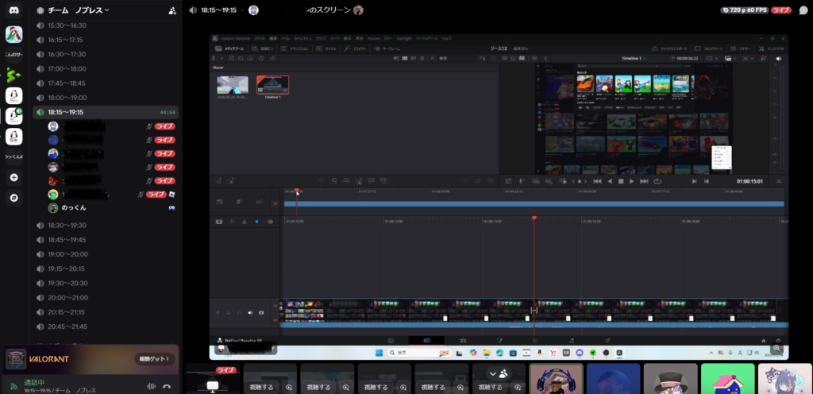The height and width of the screenshot is (394, 813).
Task: Open the discover servers compass icon
Action: 13,198
